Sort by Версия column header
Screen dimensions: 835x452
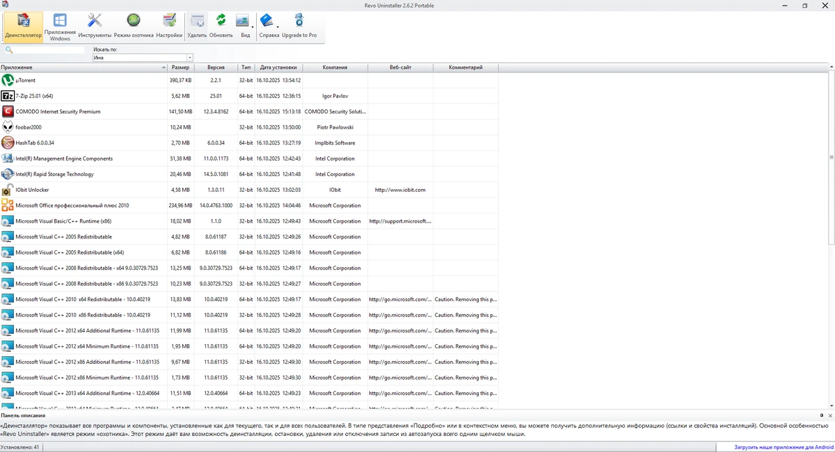point(216,67)
